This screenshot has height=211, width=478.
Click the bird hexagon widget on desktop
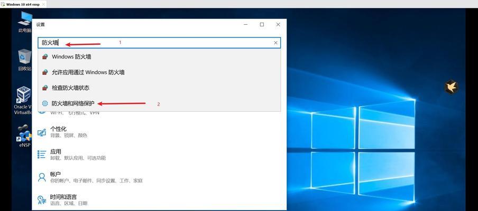(451, 87)
